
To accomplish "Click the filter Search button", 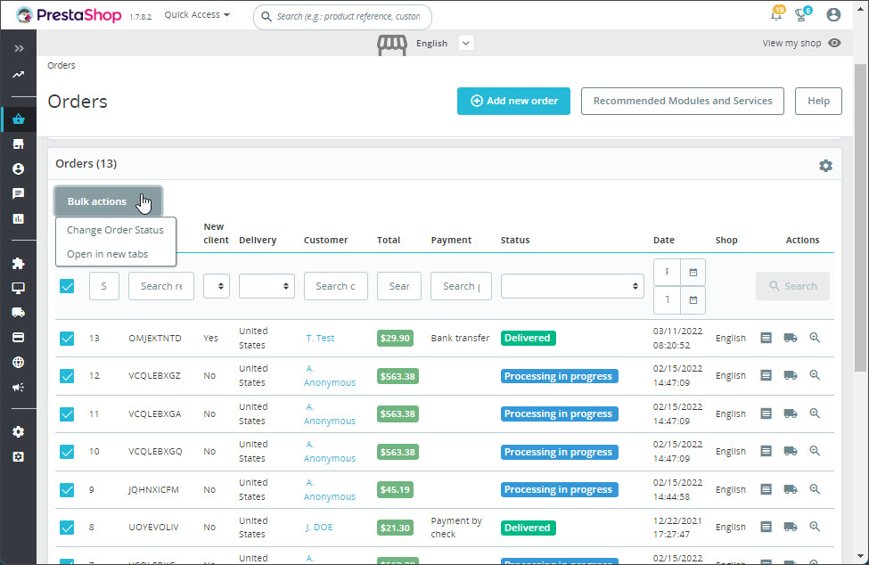I will (792, 286).
